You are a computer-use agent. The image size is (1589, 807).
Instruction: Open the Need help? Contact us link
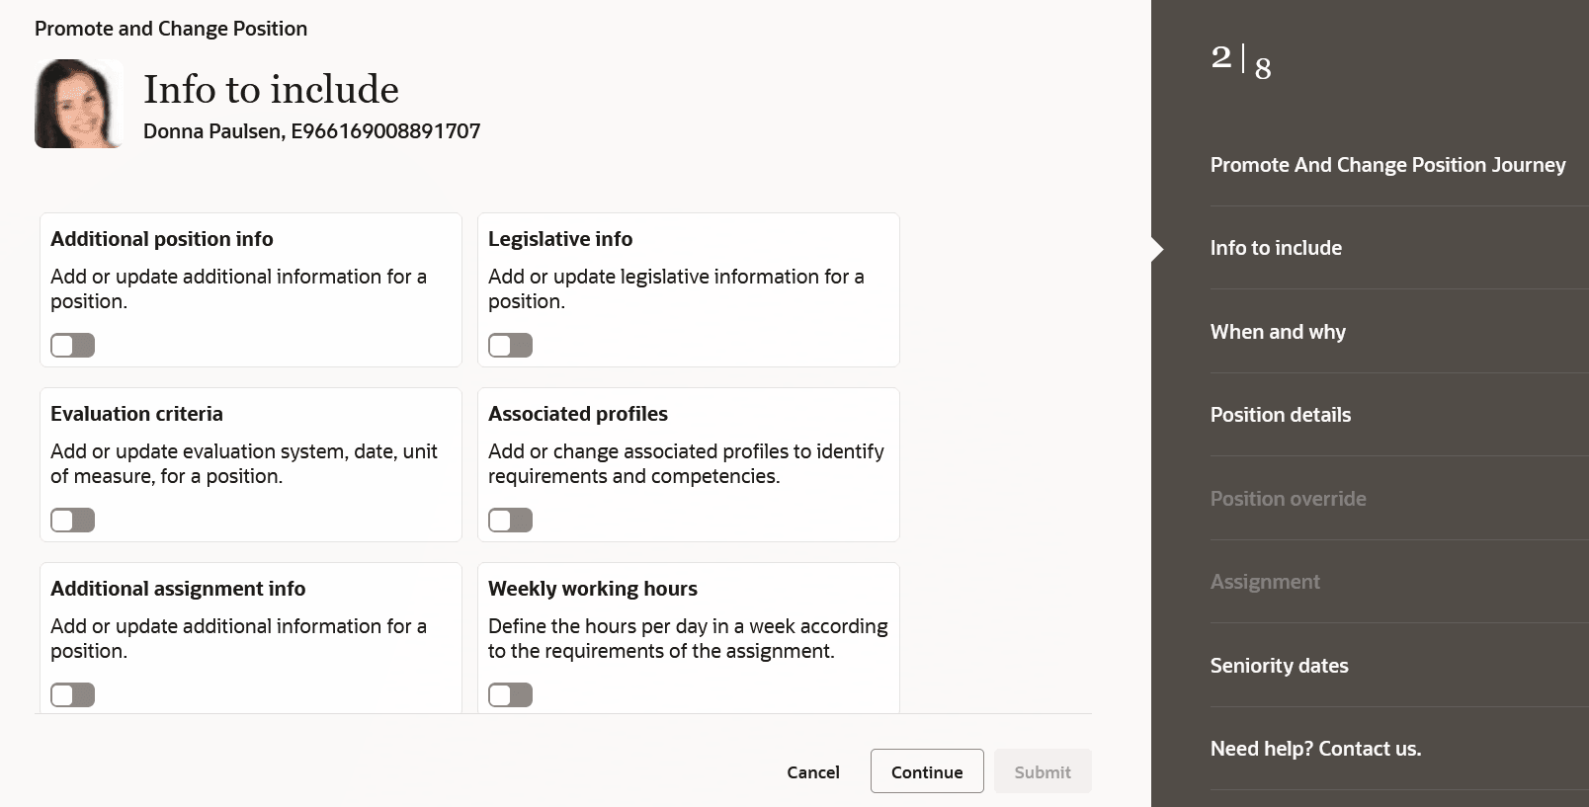1315,749
